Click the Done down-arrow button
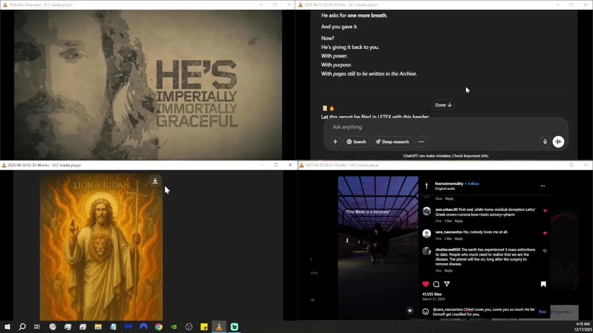This screenshot has width=593, height=333. pos(443,105)
